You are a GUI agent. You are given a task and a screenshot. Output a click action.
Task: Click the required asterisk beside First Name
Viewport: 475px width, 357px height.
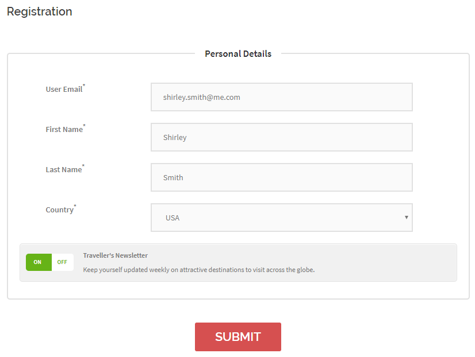click(84, 126)
